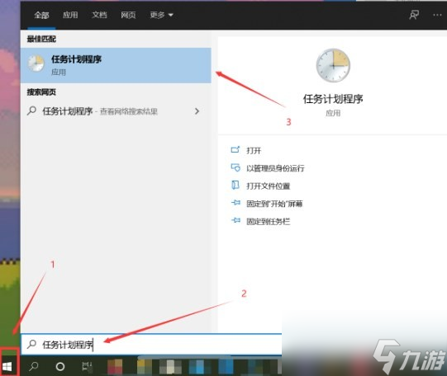Click the shield icon for 以管理员身份运行
Image resolution: width=447 pixels, height=376 pixels.
(235, 167)
